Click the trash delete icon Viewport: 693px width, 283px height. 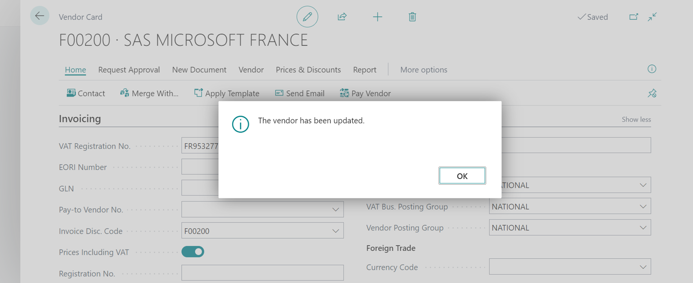pos(412,17)
